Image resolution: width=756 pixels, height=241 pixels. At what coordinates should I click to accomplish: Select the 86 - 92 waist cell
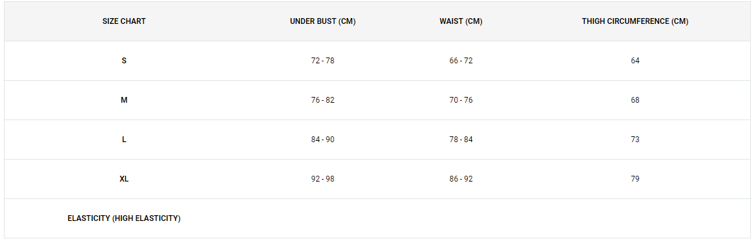pyautogui.click(x=461, y=179)
